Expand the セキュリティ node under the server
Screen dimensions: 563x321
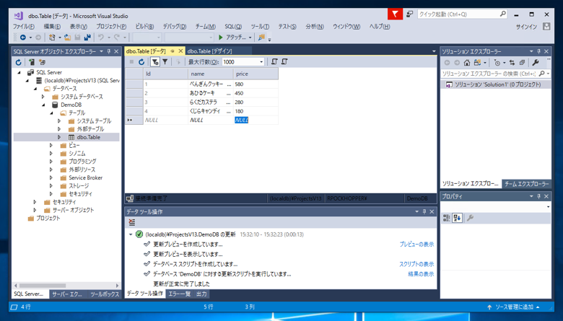pos(35,202)
